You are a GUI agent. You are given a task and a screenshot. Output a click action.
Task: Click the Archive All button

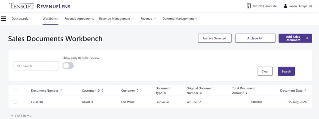click(255, 38)
